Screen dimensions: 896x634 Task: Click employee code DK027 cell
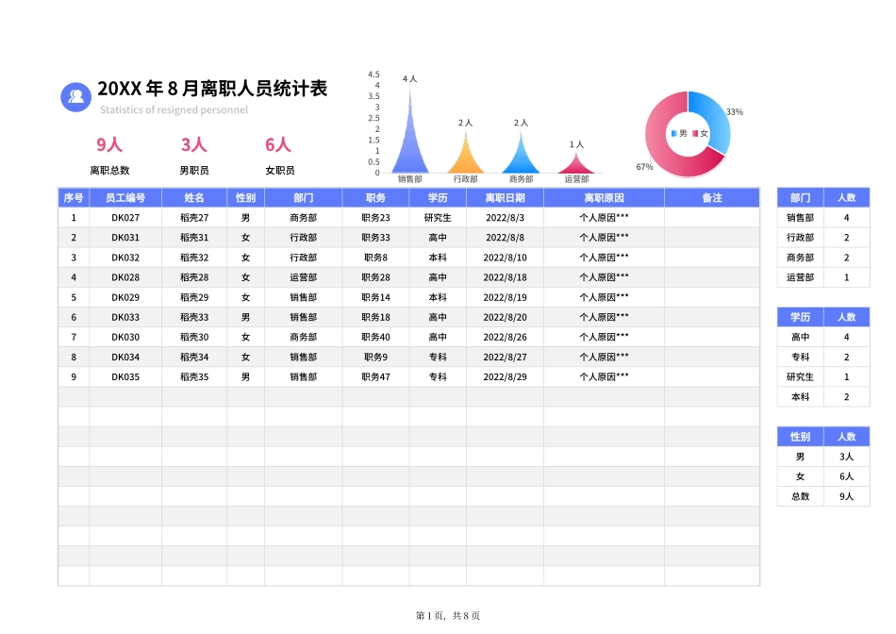click(123, 217)
